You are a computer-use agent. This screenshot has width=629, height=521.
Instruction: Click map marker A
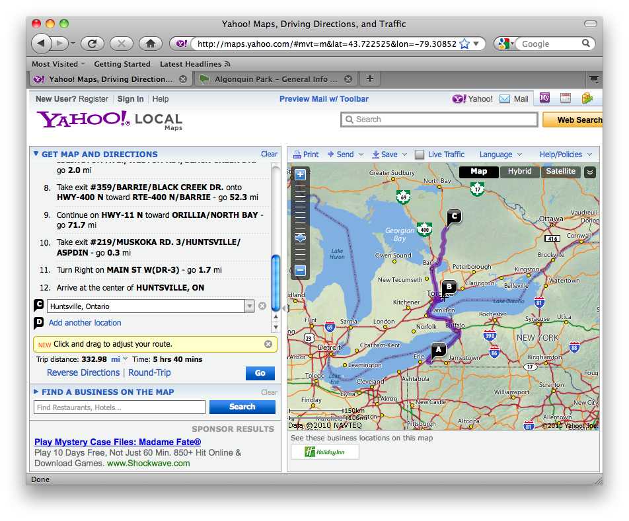point(438,351)
